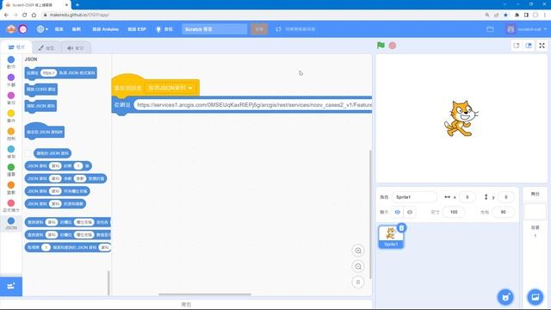Select the JSON blocks category

click(x=11, y=224)
